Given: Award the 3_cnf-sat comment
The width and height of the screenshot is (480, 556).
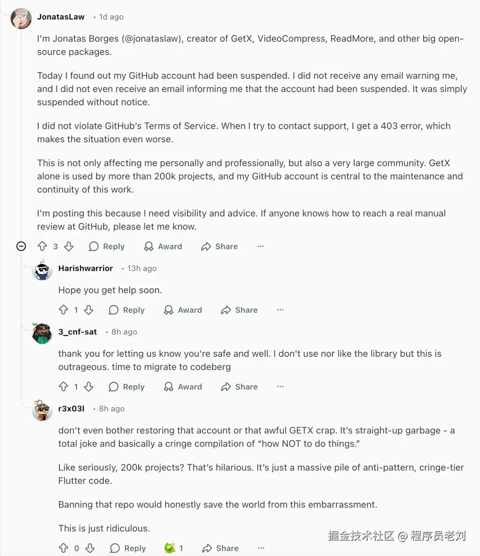Looking at the screenshot, I should click(183, 387).
